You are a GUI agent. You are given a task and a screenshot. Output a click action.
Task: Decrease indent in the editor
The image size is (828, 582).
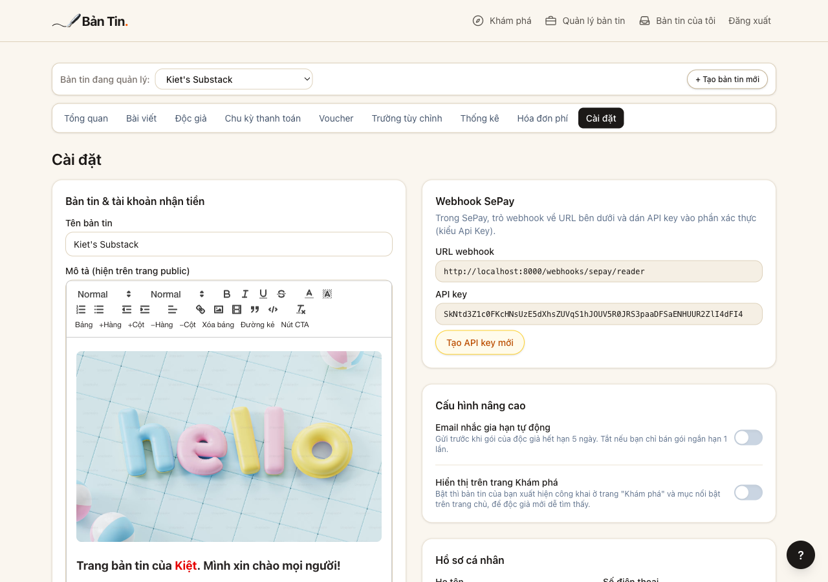127,310
